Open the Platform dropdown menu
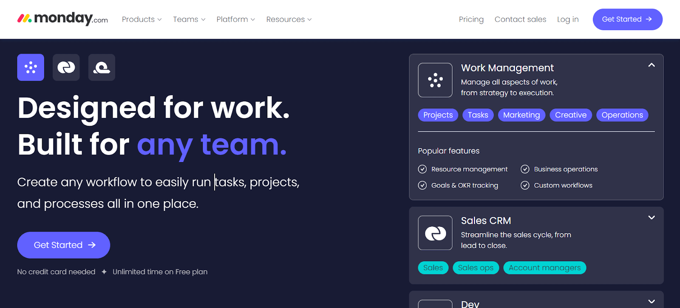Screen dimensions: 680x308 (x=236, y=20)
